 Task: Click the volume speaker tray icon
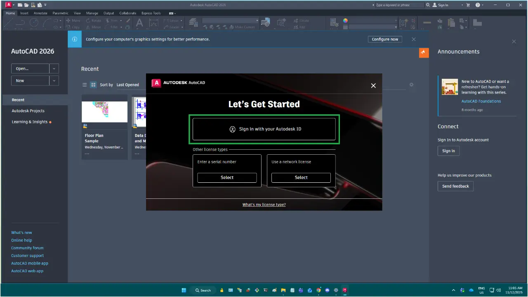pos(499,290)
